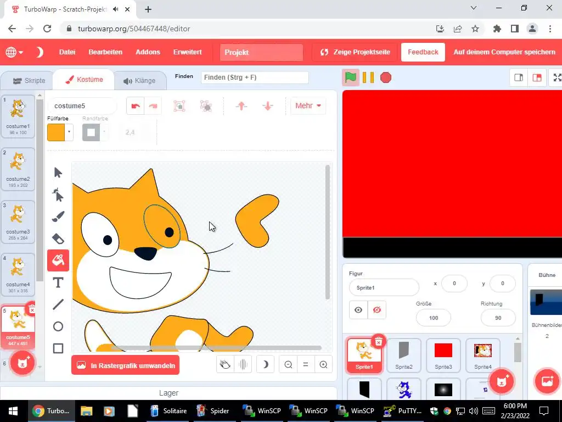
Task: Click the green flag to start
Action: (351, 77)
